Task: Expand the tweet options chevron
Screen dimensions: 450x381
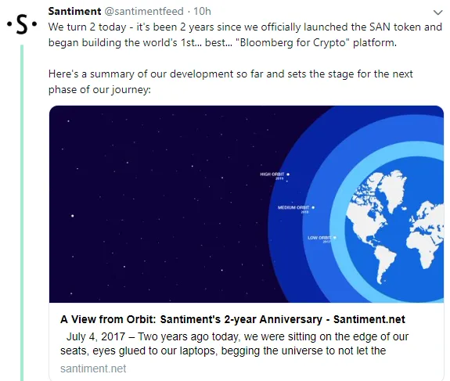Action: pos(437,13)
